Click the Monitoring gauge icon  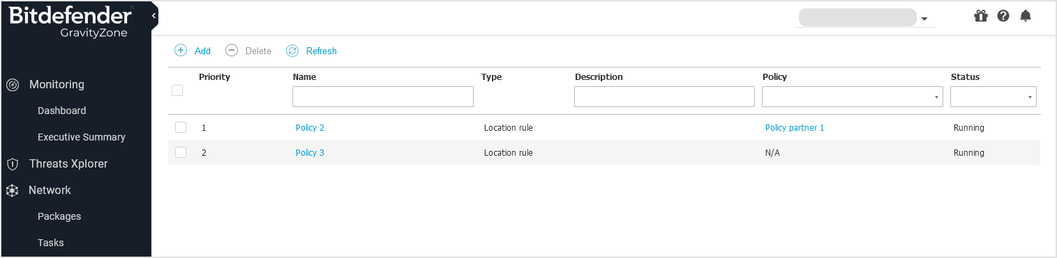coord(12,85)
